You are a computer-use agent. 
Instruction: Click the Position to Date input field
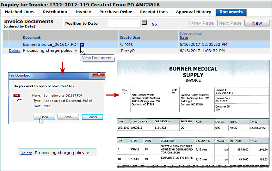pos(123,23)
